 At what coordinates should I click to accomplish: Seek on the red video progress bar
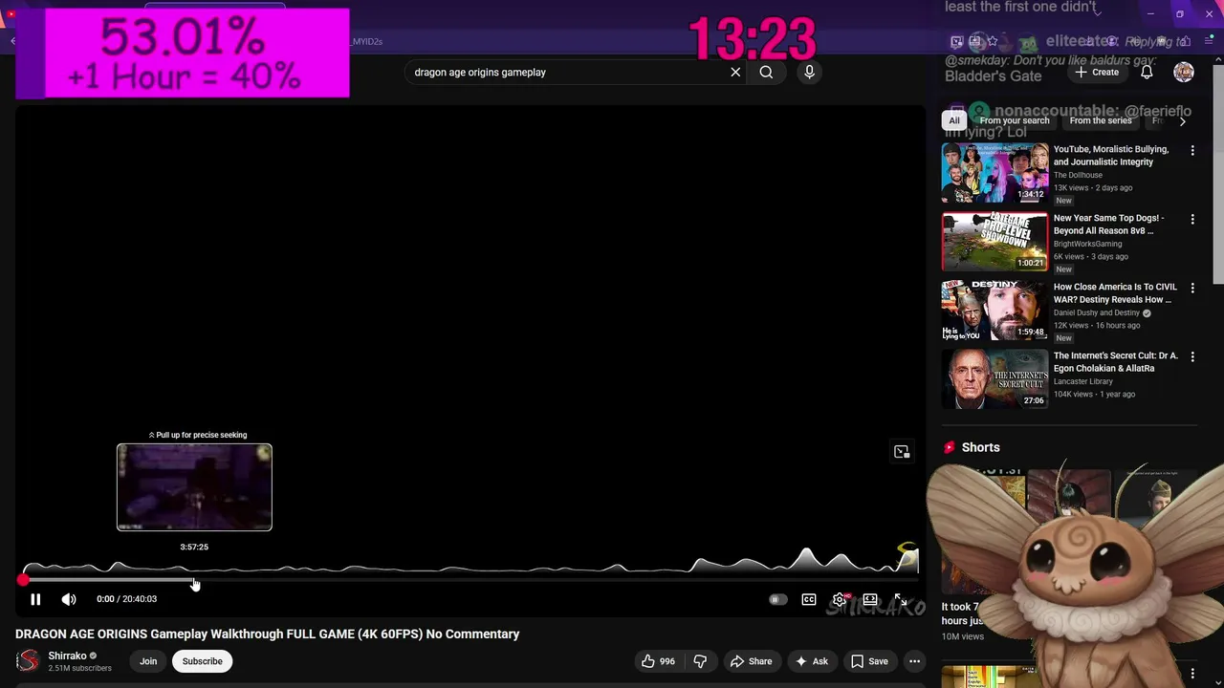(470, 580)
